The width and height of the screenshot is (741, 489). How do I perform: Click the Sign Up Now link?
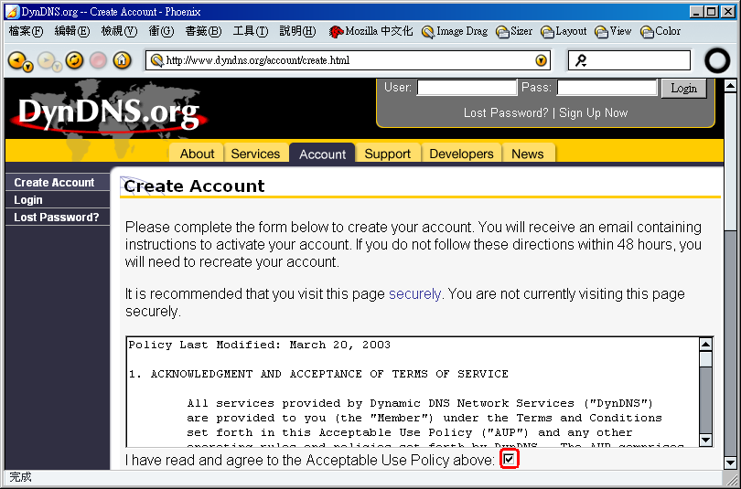(x=593, y=112)
